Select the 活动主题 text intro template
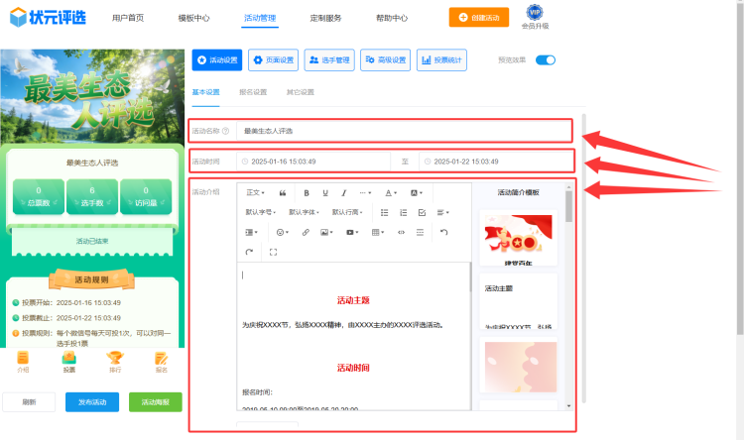This screenshot has height=440, width=744. click(x=518, y=301)
